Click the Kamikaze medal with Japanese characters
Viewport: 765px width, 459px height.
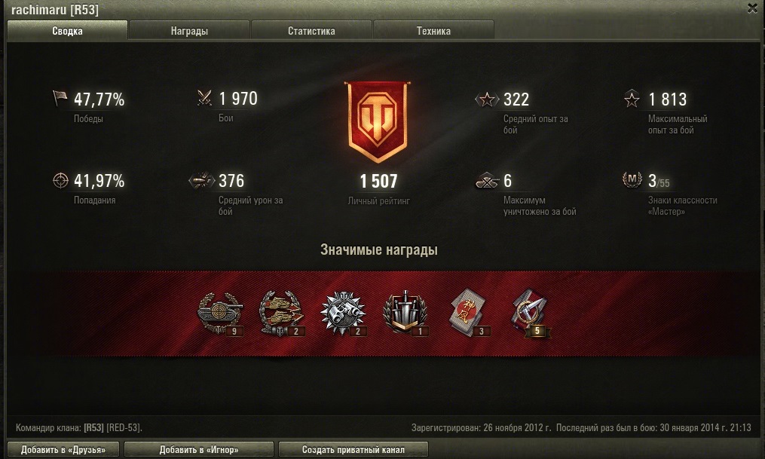[x=468, y=313]
